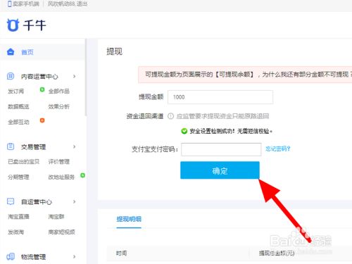Click the 内容运营中心 section icon
The width and height of the screenshot is (352, 264).
pyautogui.click(x=11, y=76)
